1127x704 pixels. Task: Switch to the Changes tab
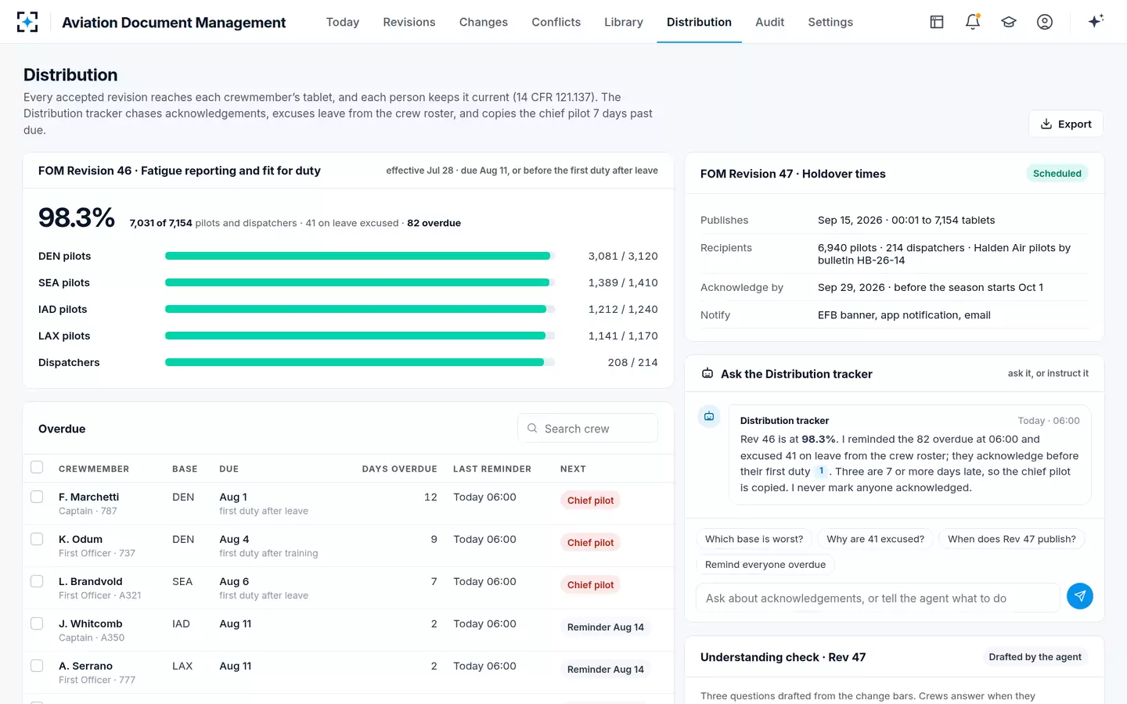pos(484,22)
